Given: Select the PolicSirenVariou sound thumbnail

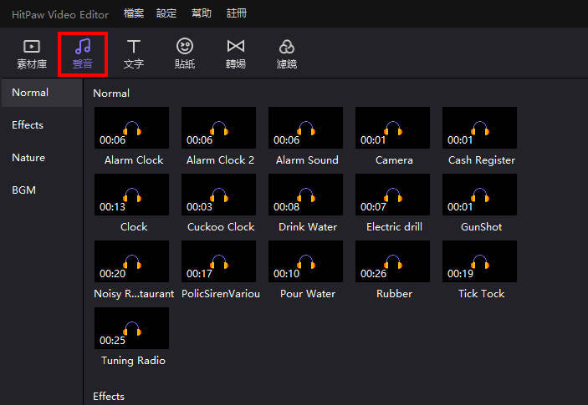Looking at the screenshot, I should [218, 261].
